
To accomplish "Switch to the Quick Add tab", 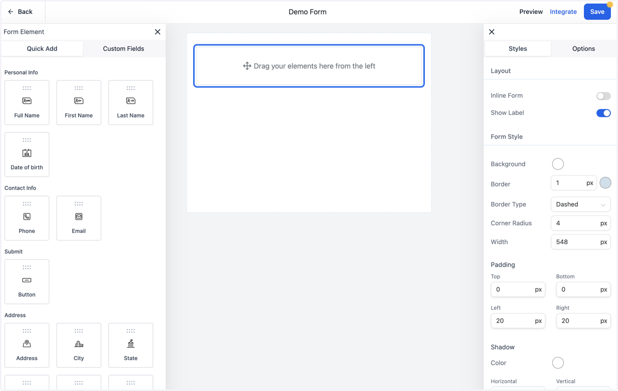I will [42, 48].
